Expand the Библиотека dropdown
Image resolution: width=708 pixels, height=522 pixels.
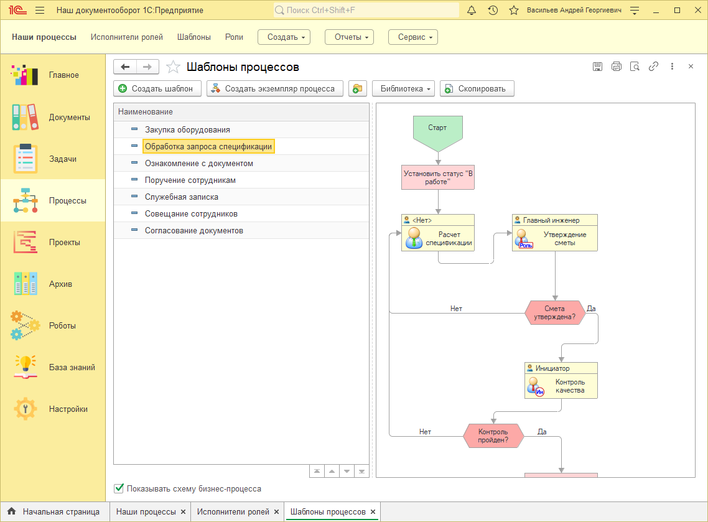[403, 88]
